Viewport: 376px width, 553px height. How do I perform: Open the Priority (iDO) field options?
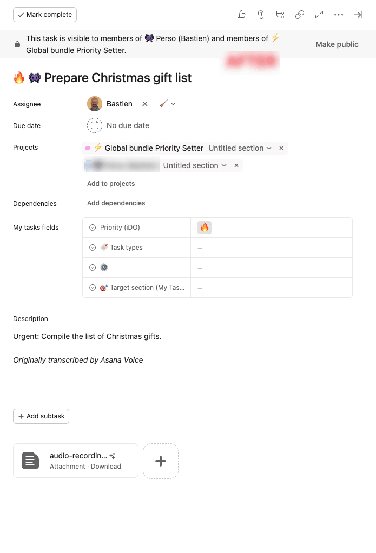(93, 228)
